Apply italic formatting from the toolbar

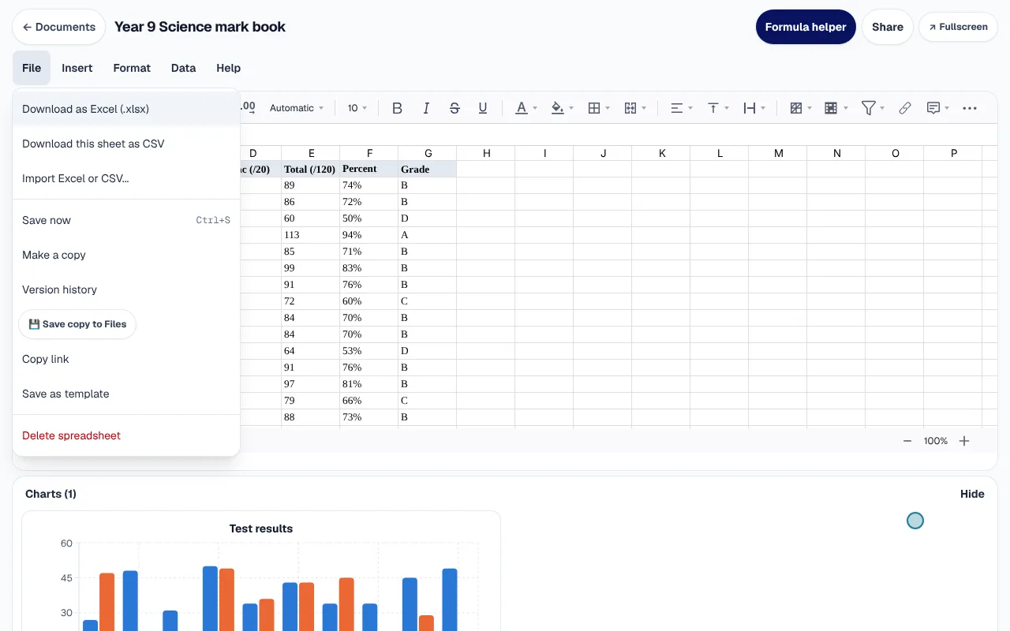coord(426,108)
